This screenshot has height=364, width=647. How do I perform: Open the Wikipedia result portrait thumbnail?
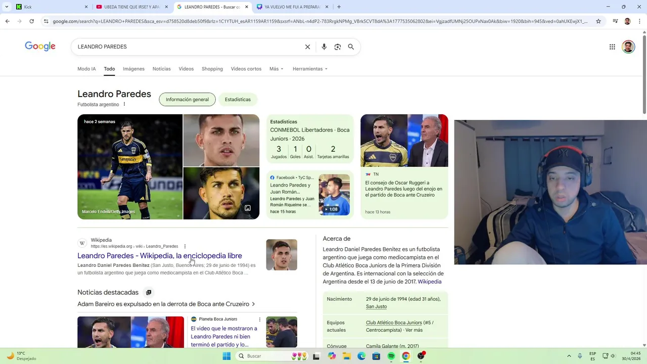click(282, 255)
